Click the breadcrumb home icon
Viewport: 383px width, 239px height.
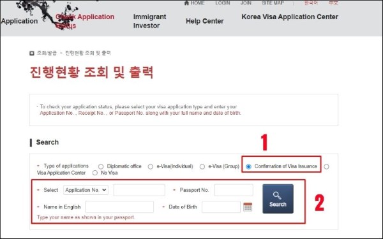pyautogui.click(x=32, y=53)
